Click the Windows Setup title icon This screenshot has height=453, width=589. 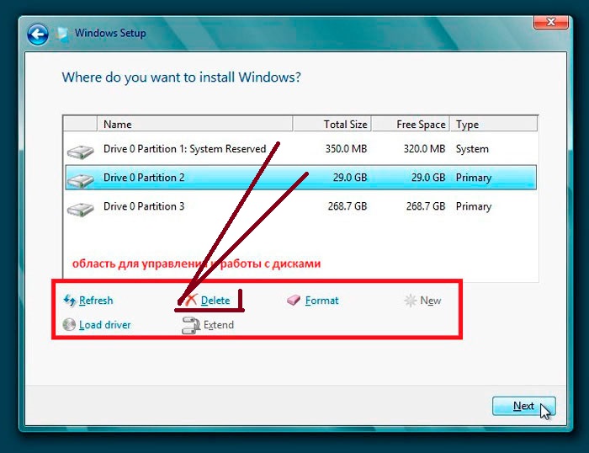tap(62, 35)
